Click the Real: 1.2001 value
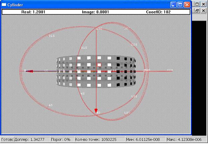This screenshot has height=144, width=208. 33,12
